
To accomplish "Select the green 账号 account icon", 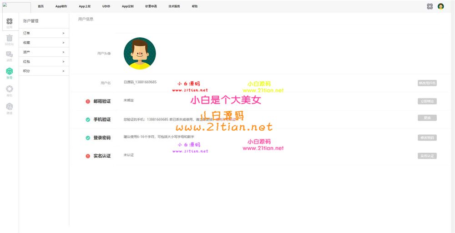I will coord(9,71).
